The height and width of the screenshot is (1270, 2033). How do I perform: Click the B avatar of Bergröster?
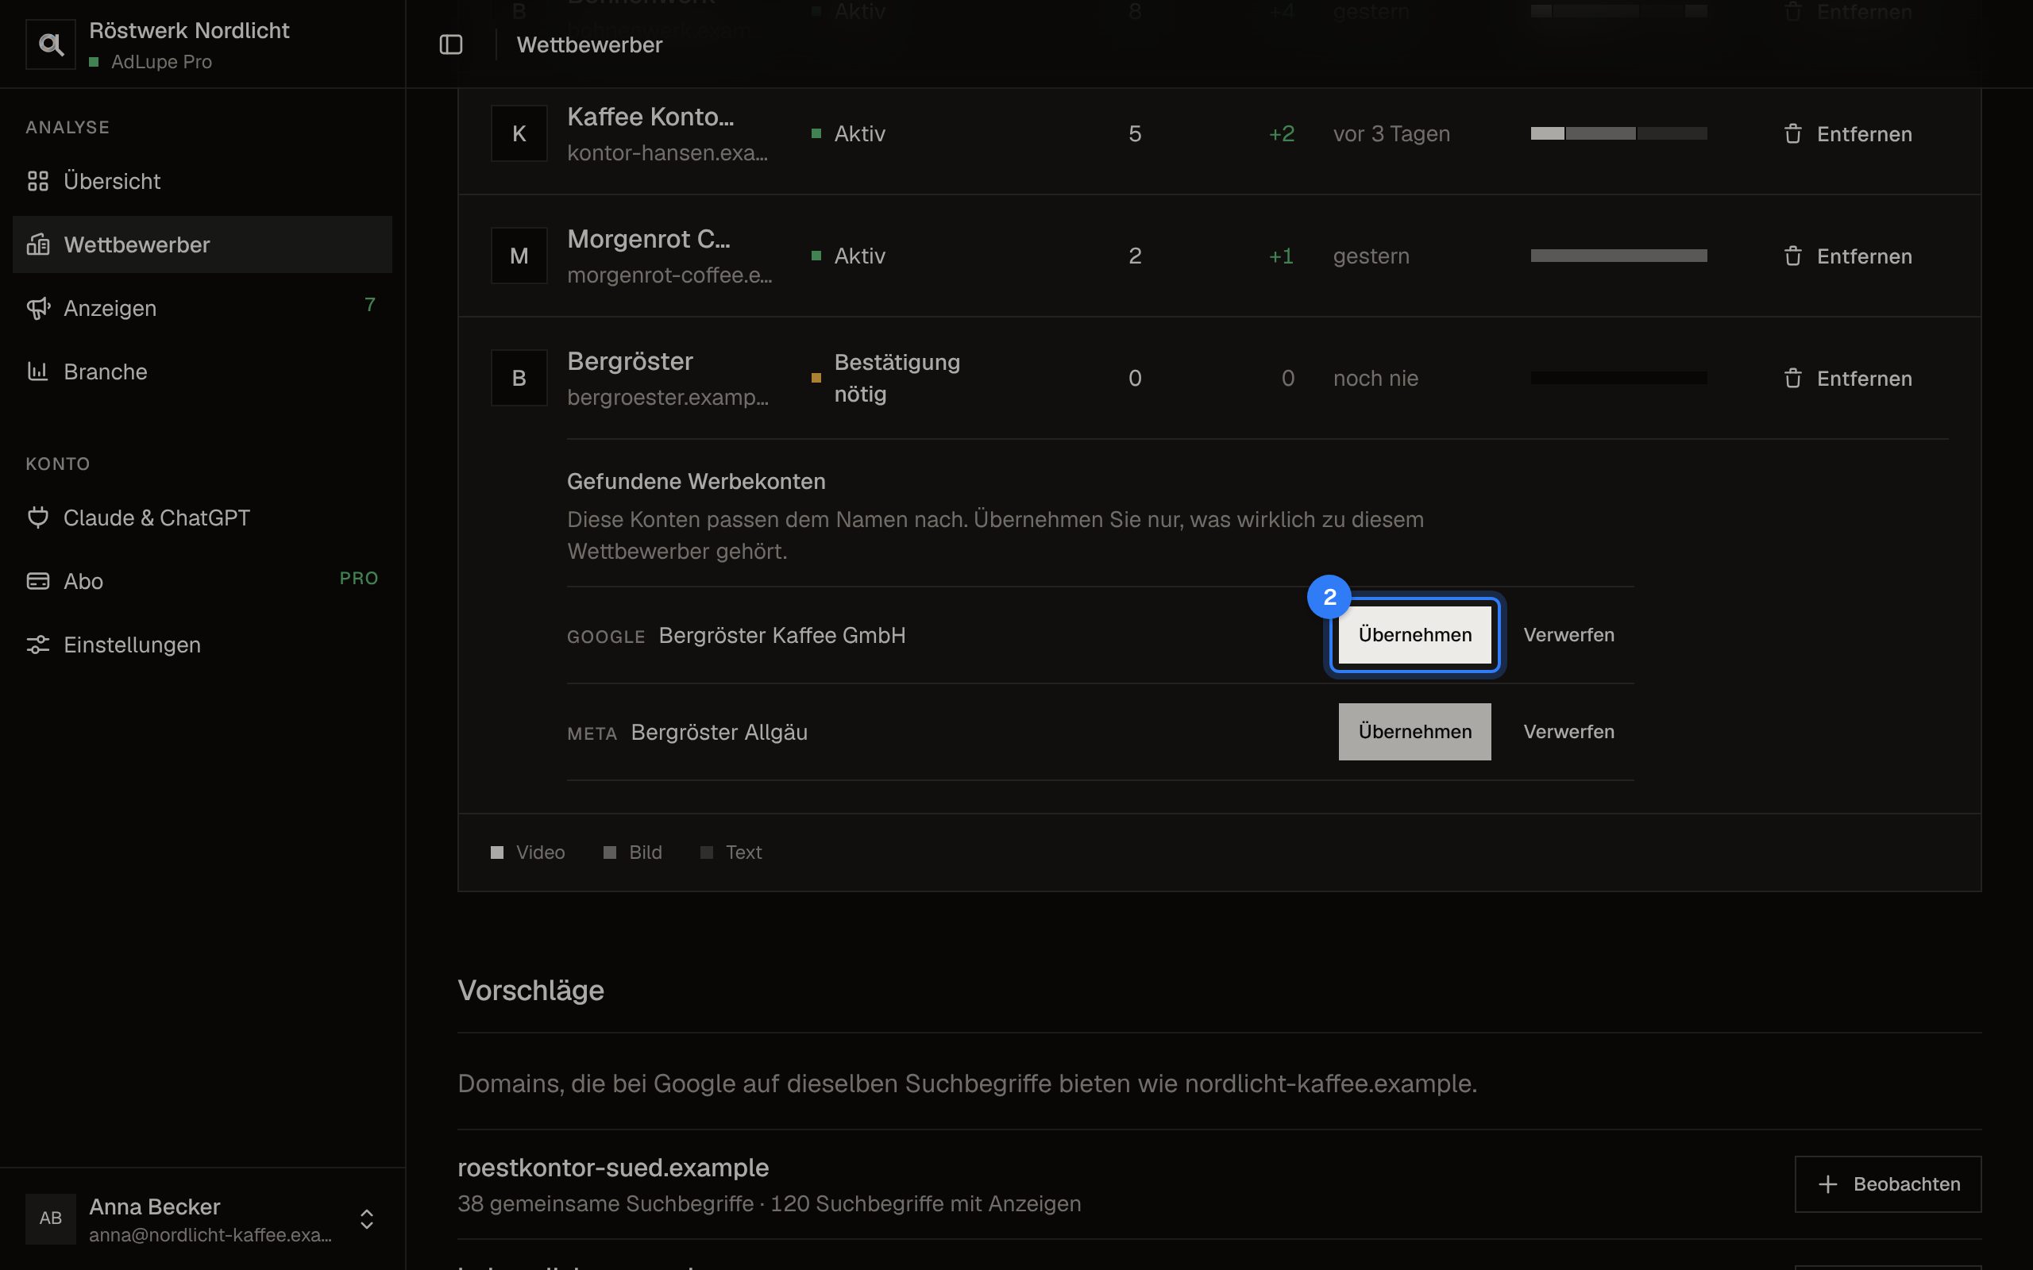point(519,378)
